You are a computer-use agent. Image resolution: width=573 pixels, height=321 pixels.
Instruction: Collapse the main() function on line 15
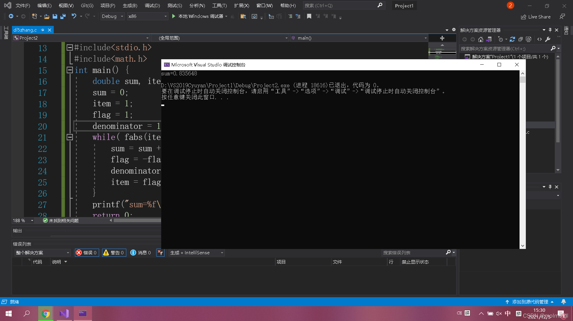(70, 70)
